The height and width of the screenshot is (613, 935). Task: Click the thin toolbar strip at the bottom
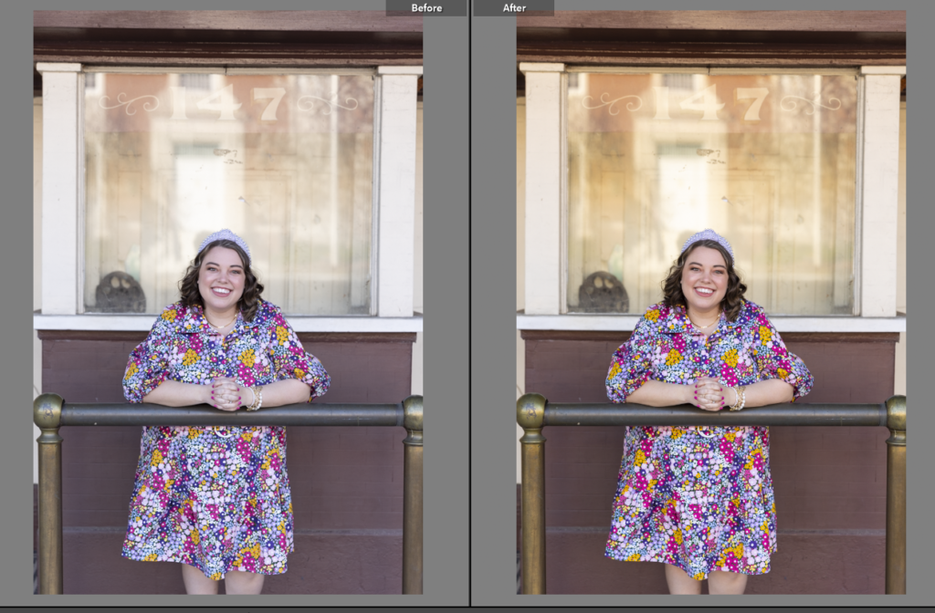[x=467, y=609]
